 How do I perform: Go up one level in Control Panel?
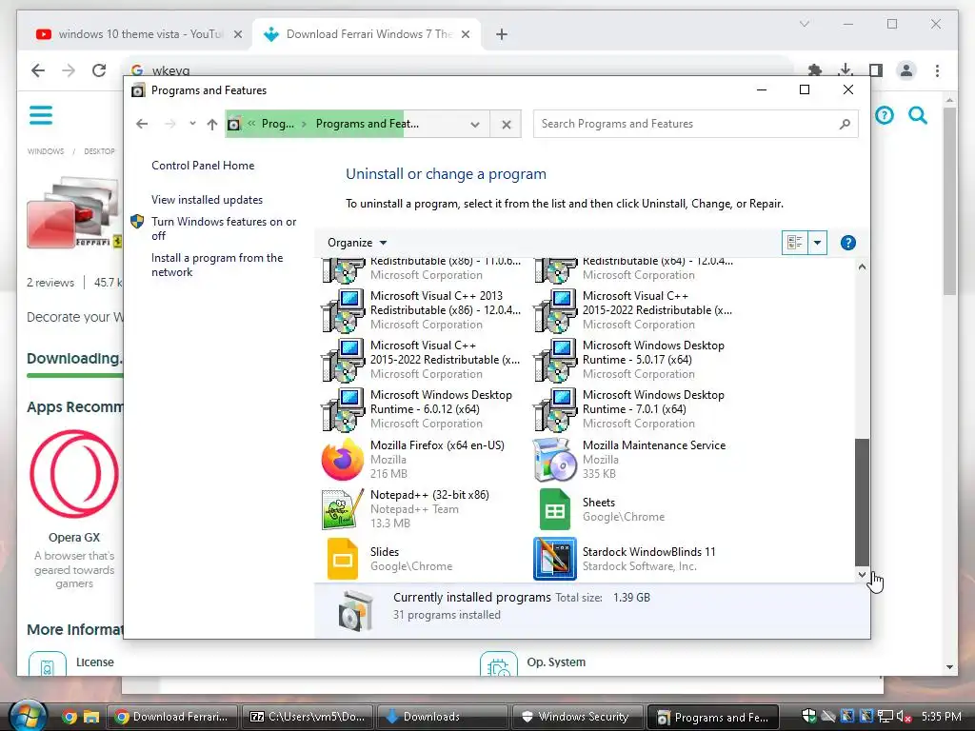212,124
